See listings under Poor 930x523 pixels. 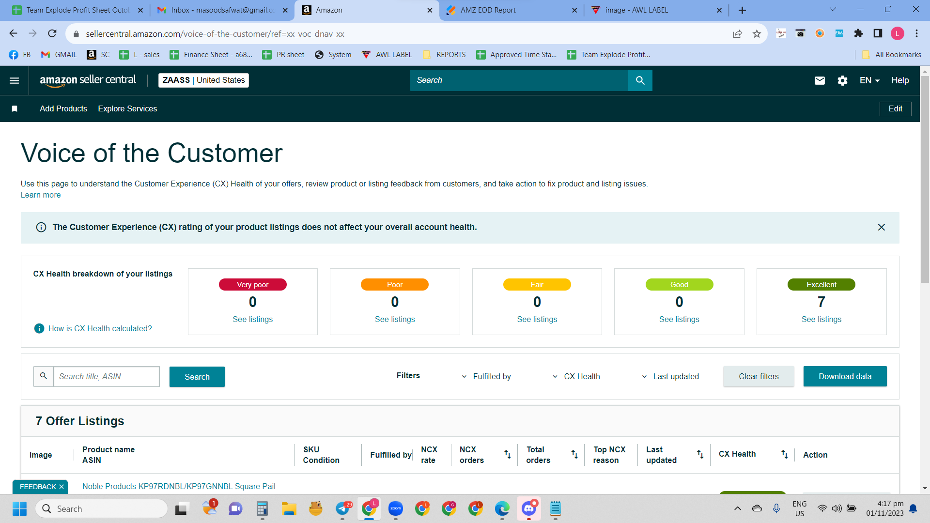pos(395,319)
